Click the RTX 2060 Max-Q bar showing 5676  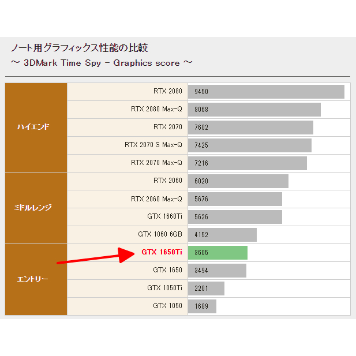click(x=235, y=199)
